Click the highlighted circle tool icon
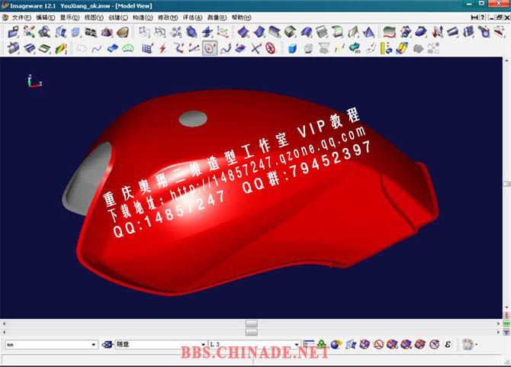The height and width of the screenshot is (367, 511). coord(210,49)
